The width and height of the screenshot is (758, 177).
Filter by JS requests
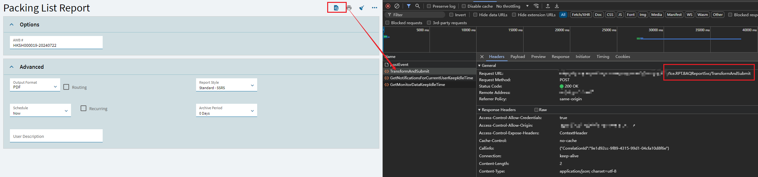[x=620, y=15]
